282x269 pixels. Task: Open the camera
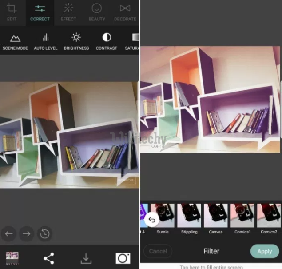123,258
